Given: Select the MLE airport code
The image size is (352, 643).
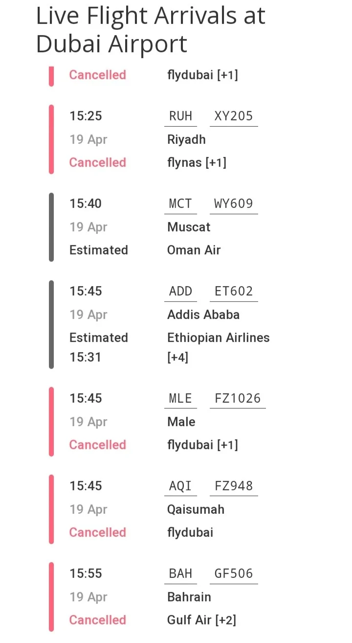Looking at the screenshot, I should [180, 398].
